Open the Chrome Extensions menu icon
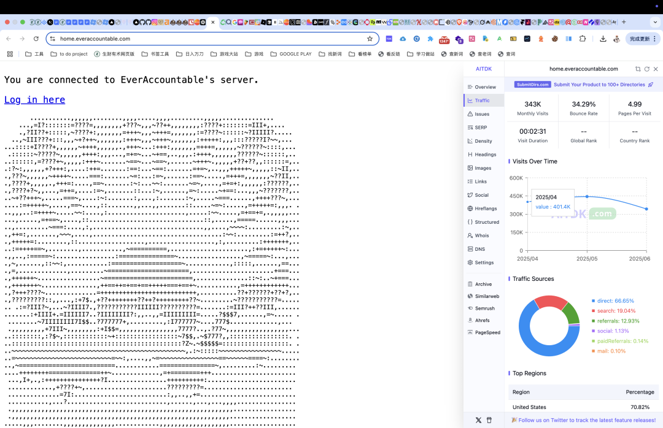The image size is (663, 428). [x=582, y=39]
